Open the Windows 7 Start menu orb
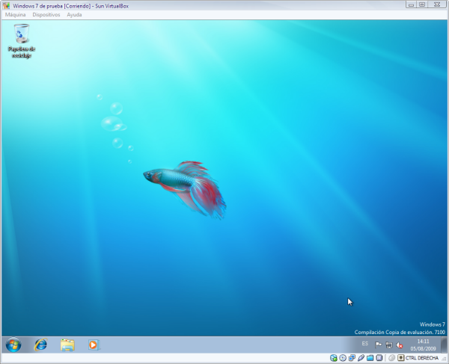Screen dimensions: 449x364 pyautogui.click(x=13, y=345)
